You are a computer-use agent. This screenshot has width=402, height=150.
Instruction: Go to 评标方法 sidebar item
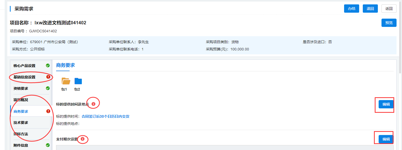coord(21,134)
